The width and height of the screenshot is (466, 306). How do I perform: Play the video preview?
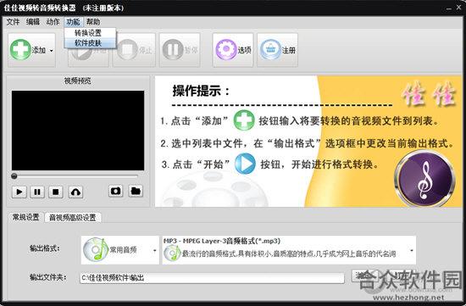(x=19, y=192)
